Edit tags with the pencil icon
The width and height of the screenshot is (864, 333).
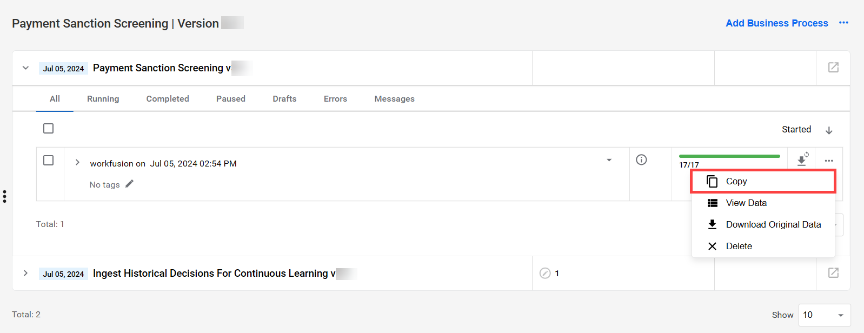[129, 184]
